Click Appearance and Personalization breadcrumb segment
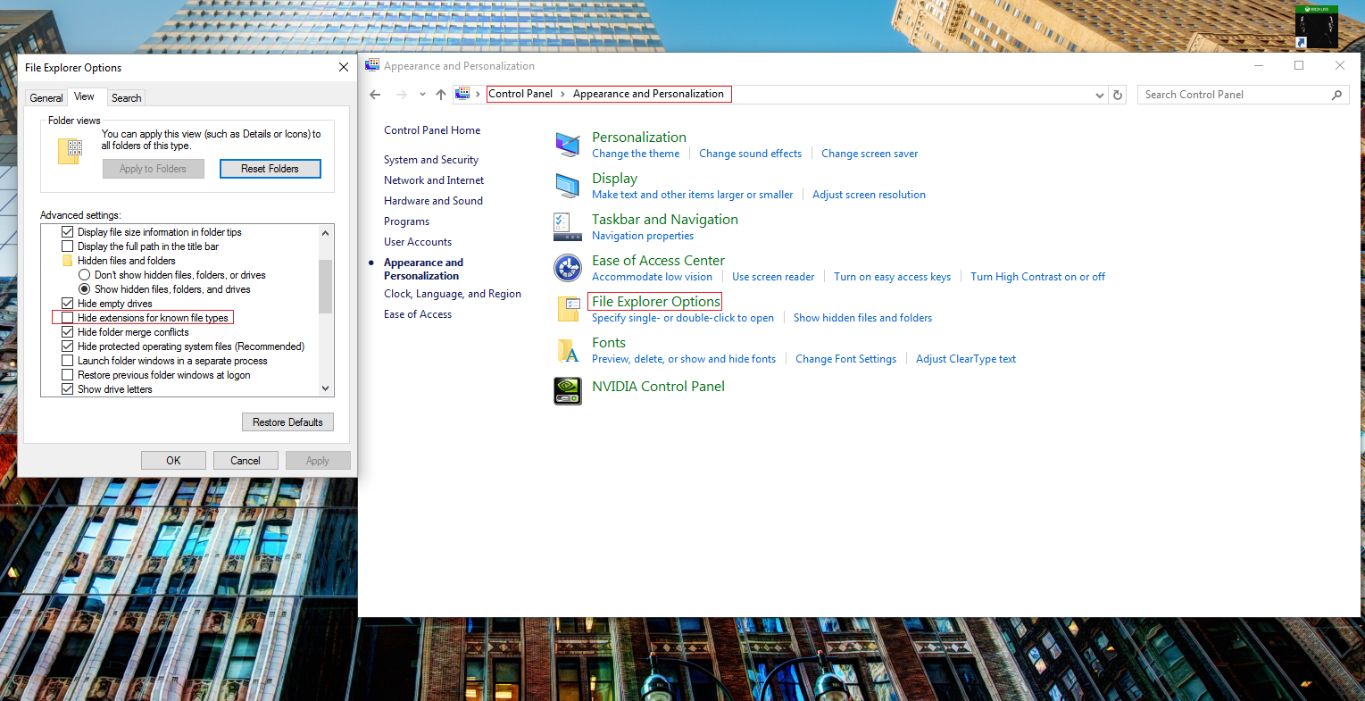This screenshot has width=1365, height=701. (x=648, y=94)
